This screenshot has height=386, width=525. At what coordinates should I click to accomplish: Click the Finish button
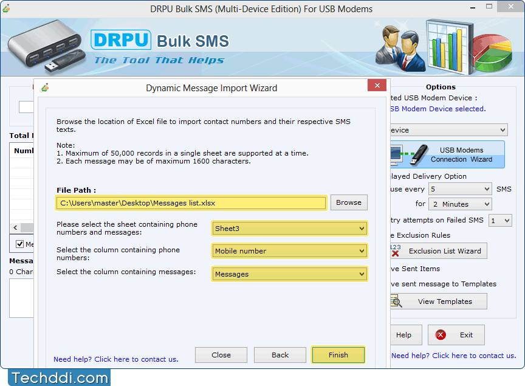pos(338,355)
